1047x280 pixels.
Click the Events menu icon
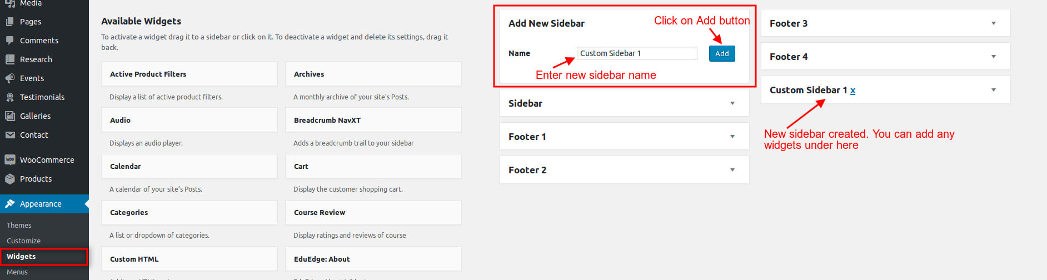pyautogui.click(x=9, y=78)
